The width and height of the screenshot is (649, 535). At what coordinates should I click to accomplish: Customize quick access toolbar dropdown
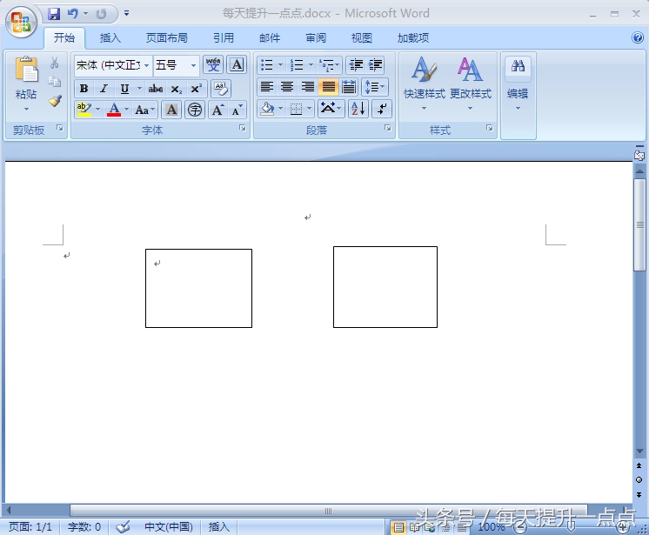(127, 14)
